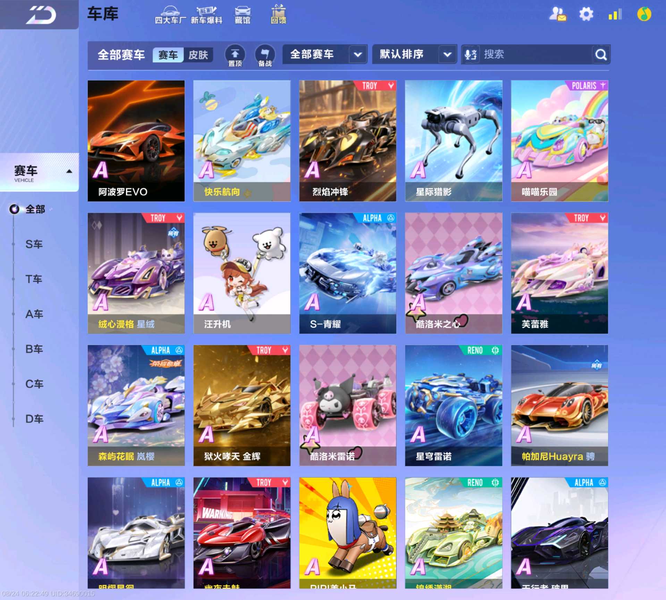Filter by A车 class
The height and width of the screenshot is (600, 666).
34,314
